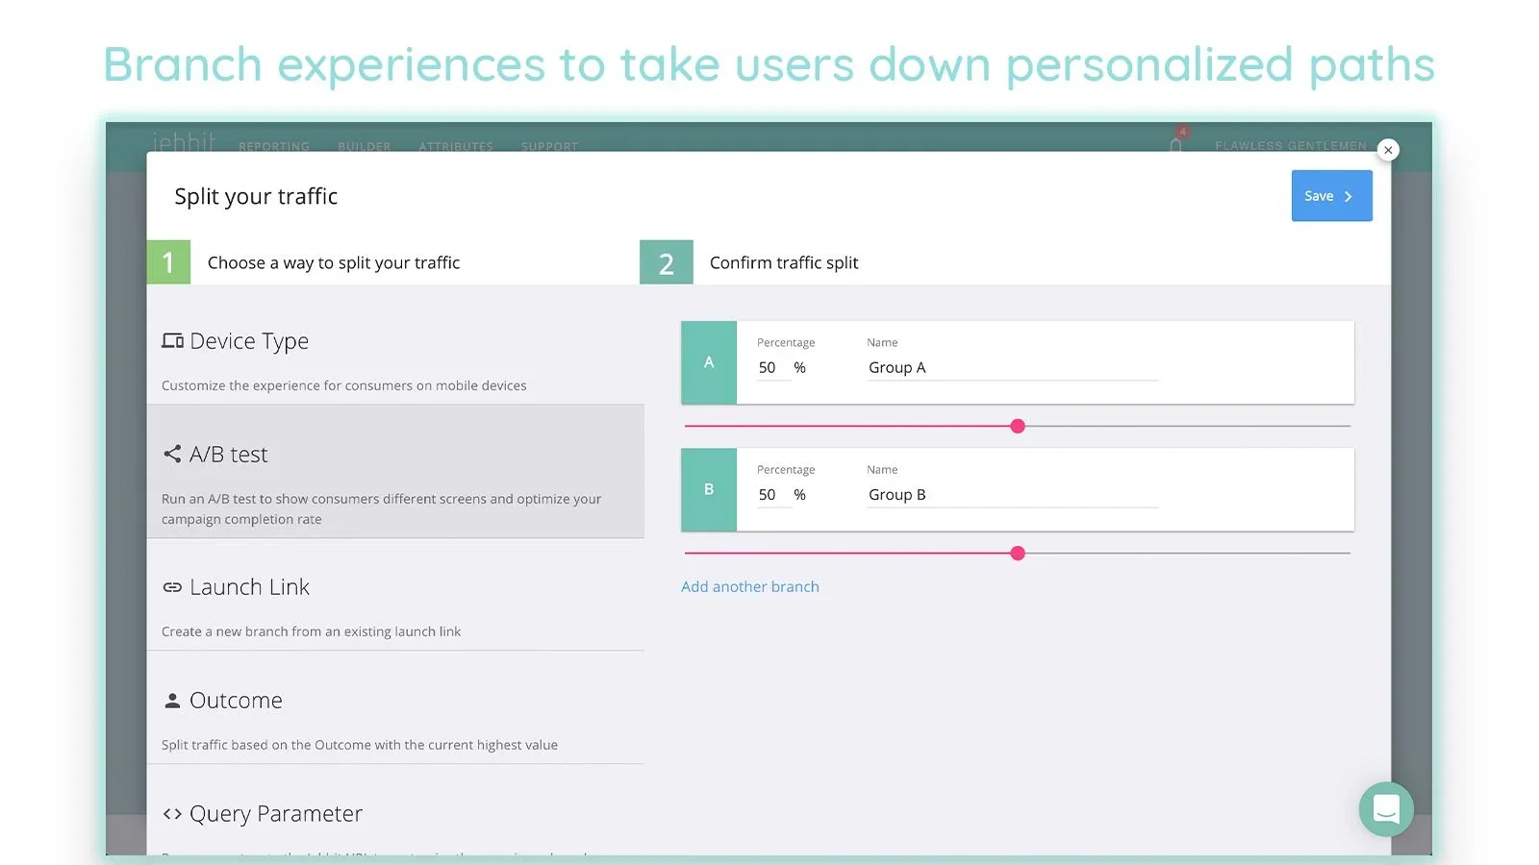1539x865 pixels.
Task: Select the A/B test split option
Action: coord(395,471)
